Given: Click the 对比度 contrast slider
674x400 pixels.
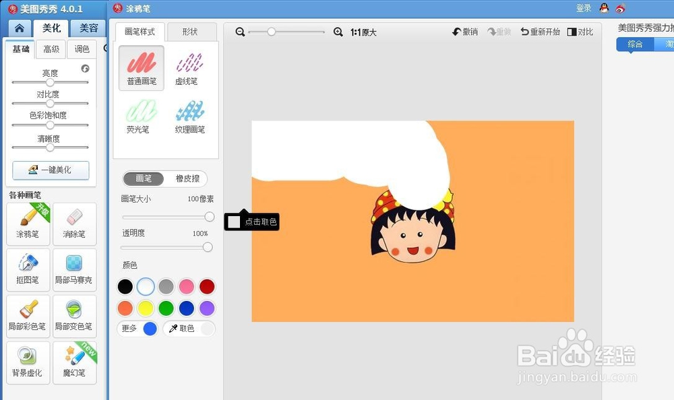Looking at the screenshot, I should [x=51, y=104].
